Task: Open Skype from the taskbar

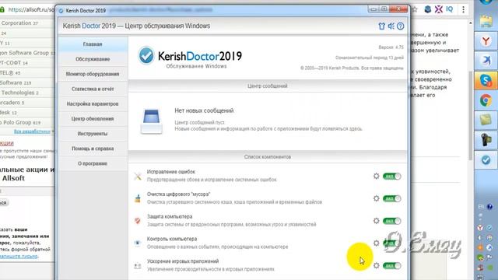Action: (486, 81)
